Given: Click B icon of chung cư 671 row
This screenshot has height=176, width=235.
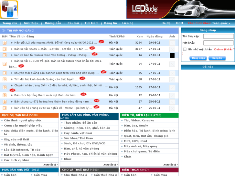Looking at the screenshot, I should [x=5, y=101].
